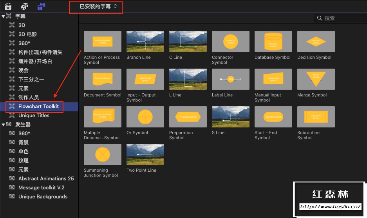367x218 pixels.
Task: Open the Photos and Audio sidebar icon
Action: tap(25, 6)
